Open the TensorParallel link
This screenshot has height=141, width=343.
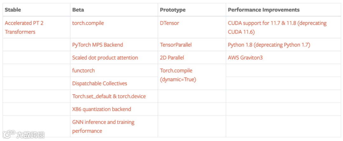[176, 45]
